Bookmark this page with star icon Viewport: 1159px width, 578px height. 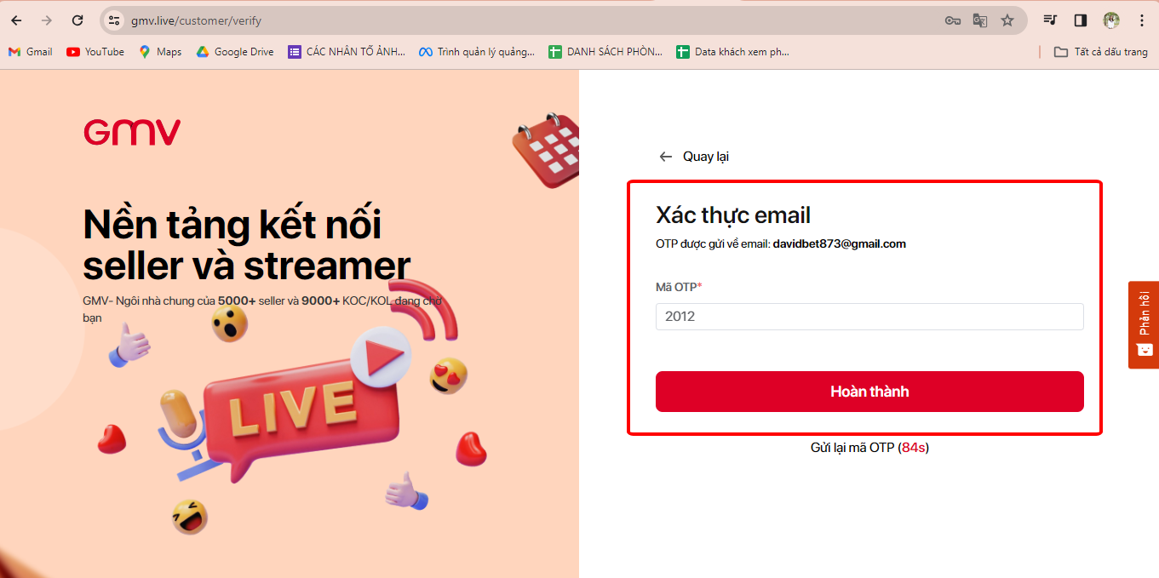click(x=1007, y=20)
